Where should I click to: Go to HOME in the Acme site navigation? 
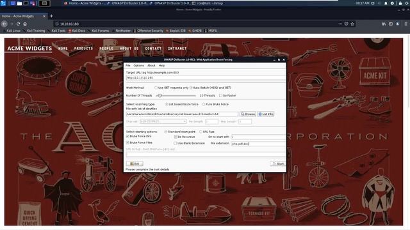pyautogui.click(x=63, y=49)
